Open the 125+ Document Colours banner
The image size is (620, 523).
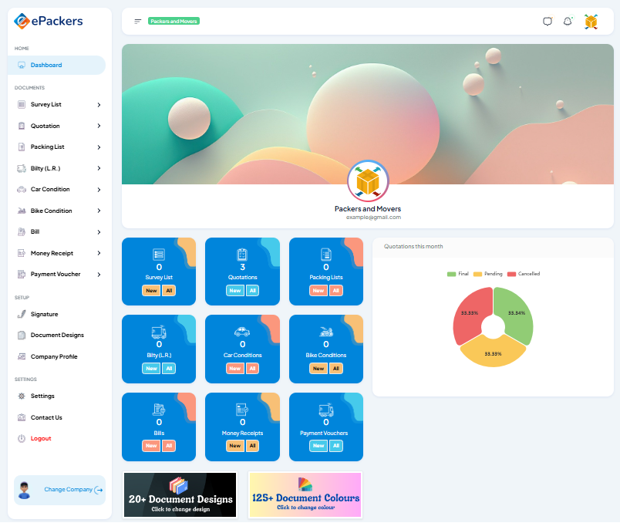coord(305,495)
